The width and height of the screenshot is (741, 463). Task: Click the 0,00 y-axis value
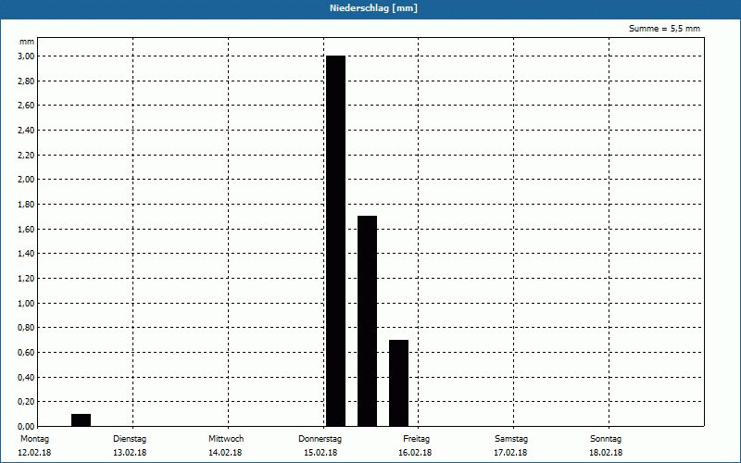tap(26, 427)
